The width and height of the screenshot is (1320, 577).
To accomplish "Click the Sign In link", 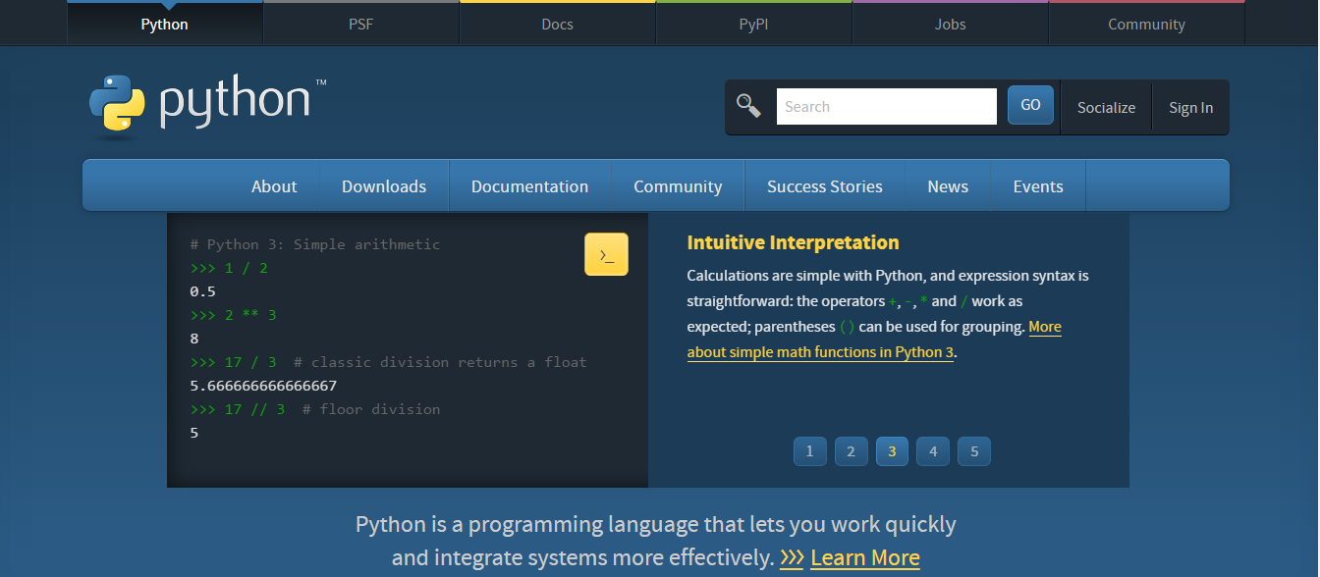I will point(1190,107).
